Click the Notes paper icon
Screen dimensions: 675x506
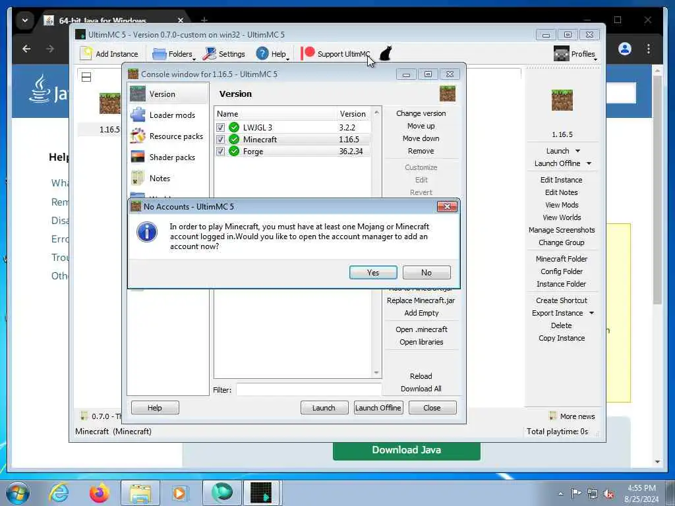point(138,178)
